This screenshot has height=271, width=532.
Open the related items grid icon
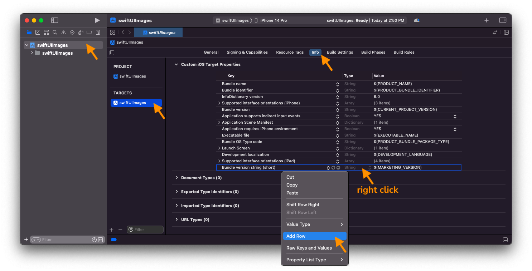(x=112, y=32)
